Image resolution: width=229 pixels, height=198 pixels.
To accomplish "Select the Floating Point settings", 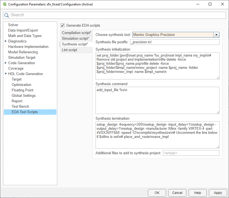I will point(22,90).
